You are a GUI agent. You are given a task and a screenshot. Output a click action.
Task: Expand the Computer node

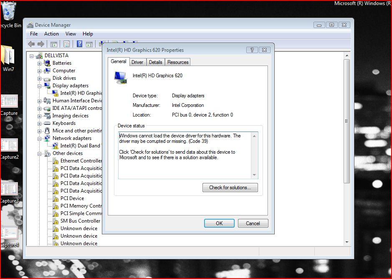click(x=40, y=71)
